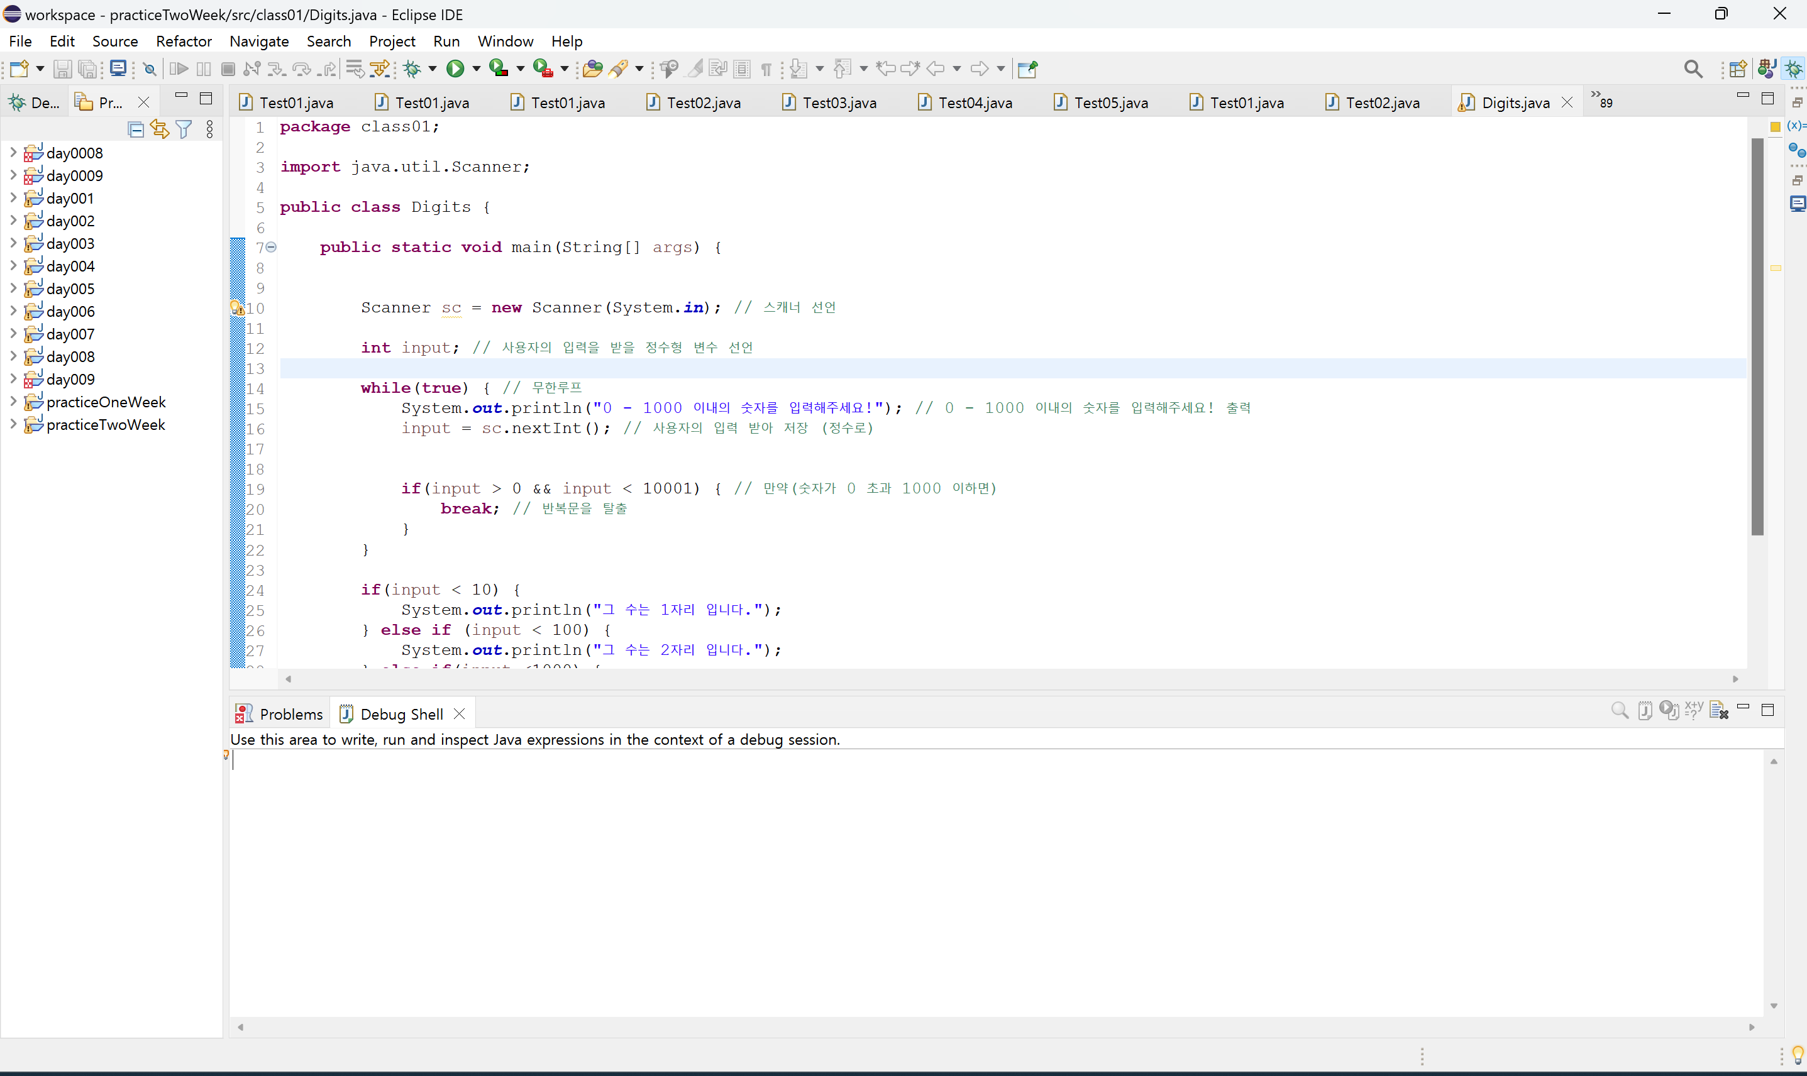Screen dimensions: 1807x1076
Task: Switch to the Test05.java tab
Action: pos(1110,102)
